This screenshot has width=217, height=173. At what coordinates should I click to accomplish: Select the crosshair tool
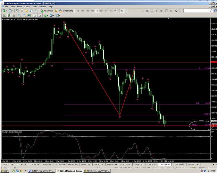tap(127, 11)
